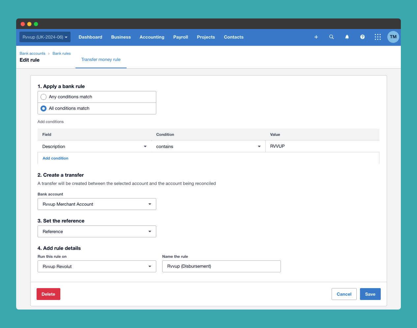417x328 pixels.
Task: Click the help question mark icon
Action: coord(362,37)
